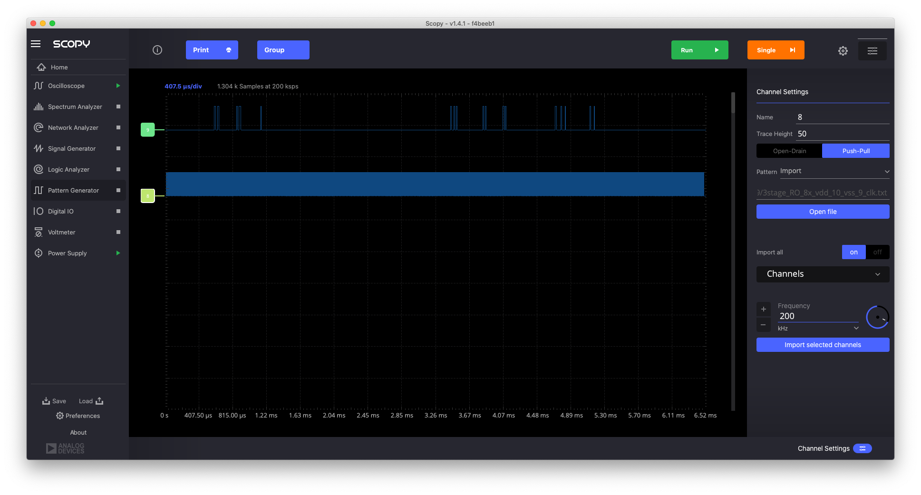921x495 pixels.
Task: Click the minus button for frequency
Action: [x=763, y=325]
